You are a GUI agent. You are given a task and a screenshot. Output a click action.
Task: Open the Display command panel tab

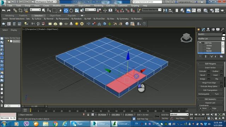pyautogui.click(x=218, y=30)
